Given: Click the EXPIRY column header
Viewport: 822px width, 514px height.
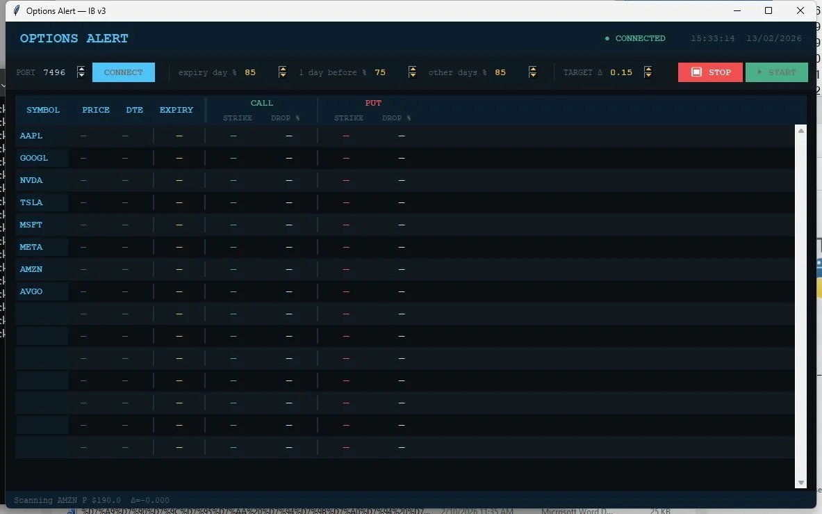Looking at the screenshot, I should 176,110.
